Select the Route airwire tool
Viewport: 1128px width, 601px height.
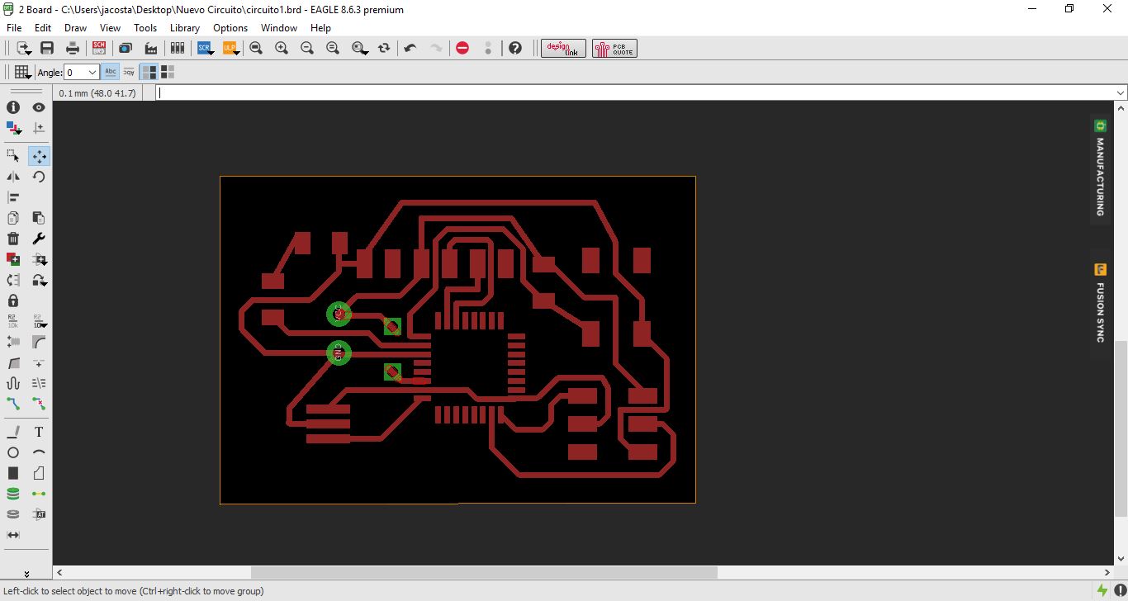pyautogui.click(x=13, y=404)
